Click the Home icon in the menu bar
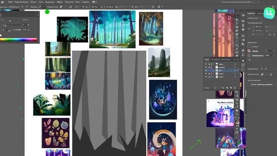This screenshot has width=277, height=156. click(3, 2)
